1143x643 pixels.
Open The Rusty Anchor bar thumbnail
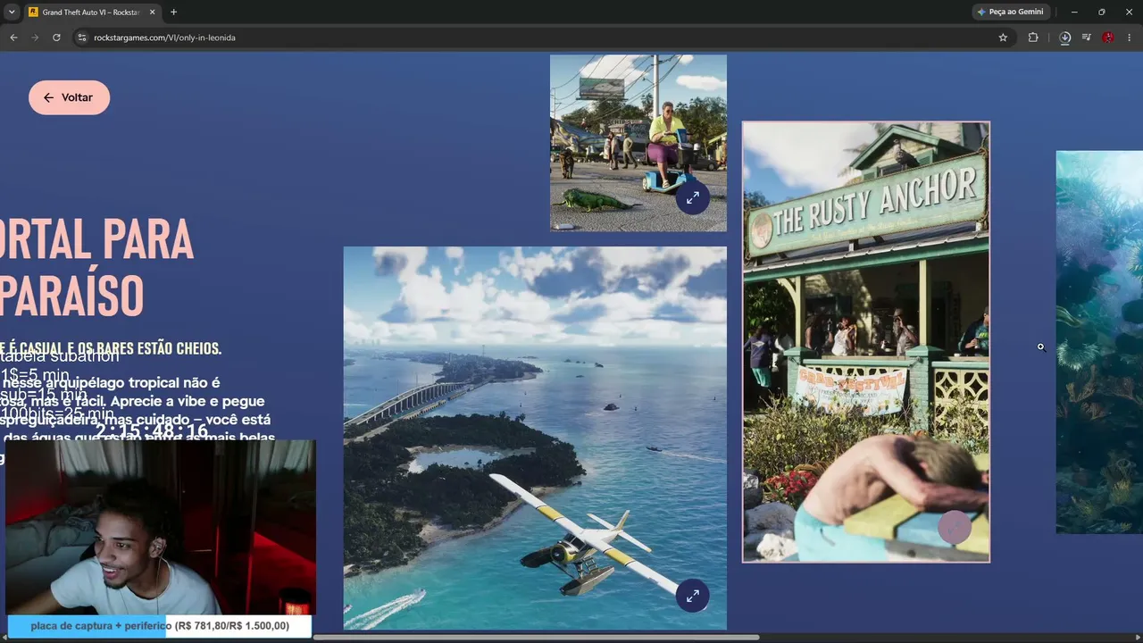click(865, 342)
